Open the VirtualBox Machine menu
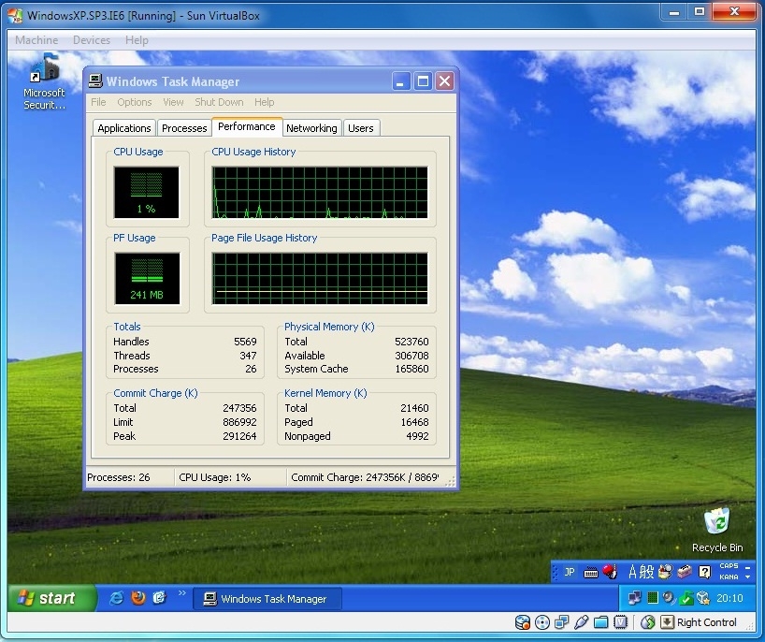Viewport: 765px width, 642px height. [36, 40]
